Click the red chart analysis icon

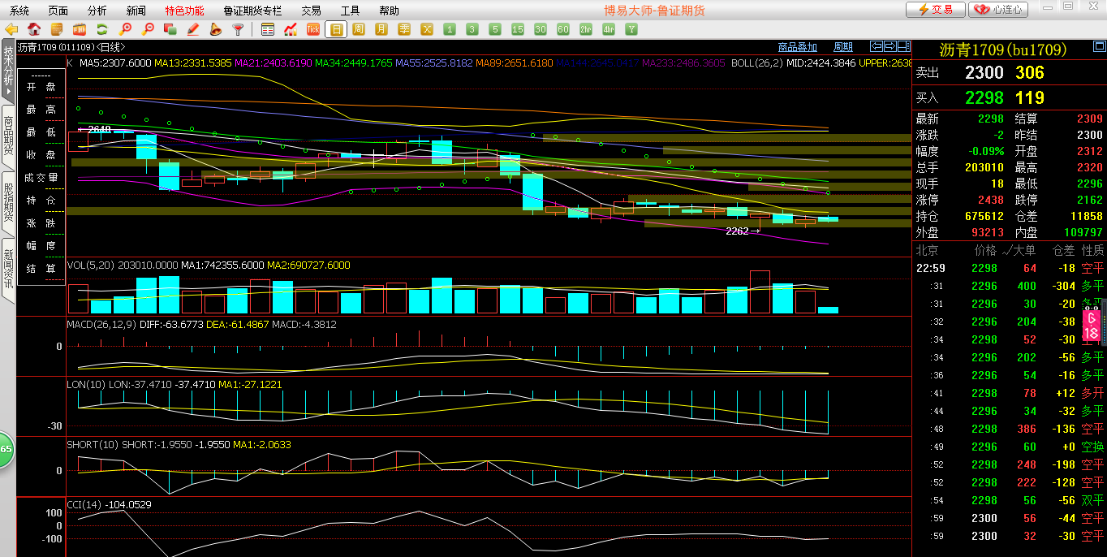pos(291,29)
